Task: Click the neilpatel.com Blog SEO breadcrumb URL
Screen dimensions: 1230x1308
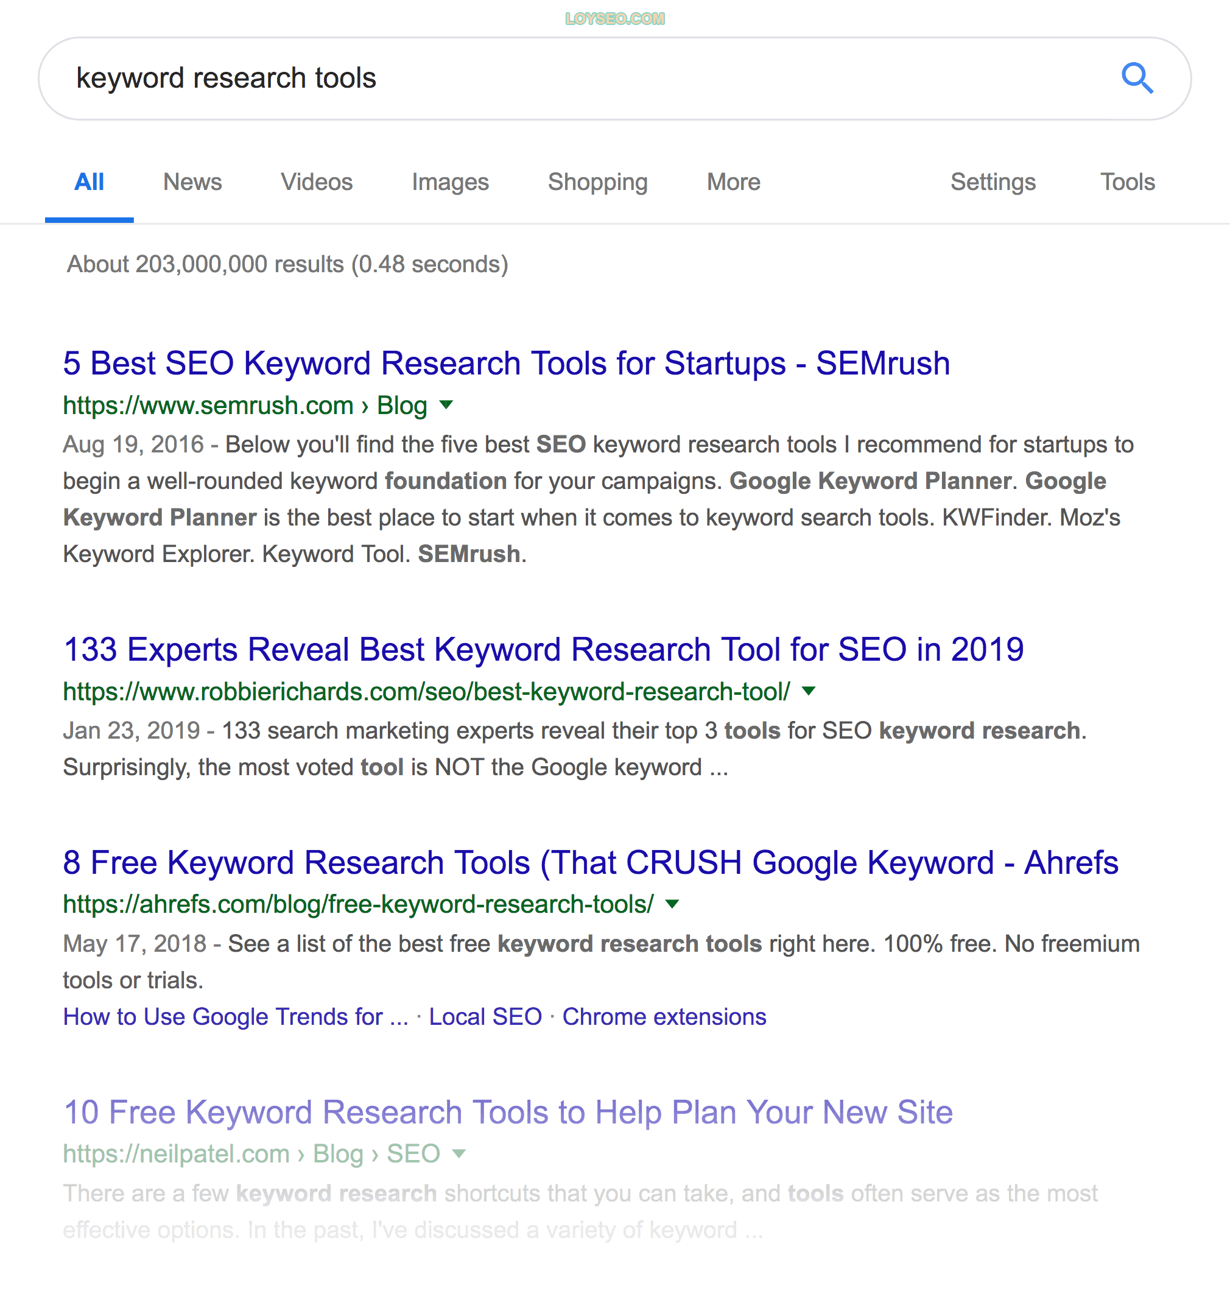Action: click(251, 1153)
